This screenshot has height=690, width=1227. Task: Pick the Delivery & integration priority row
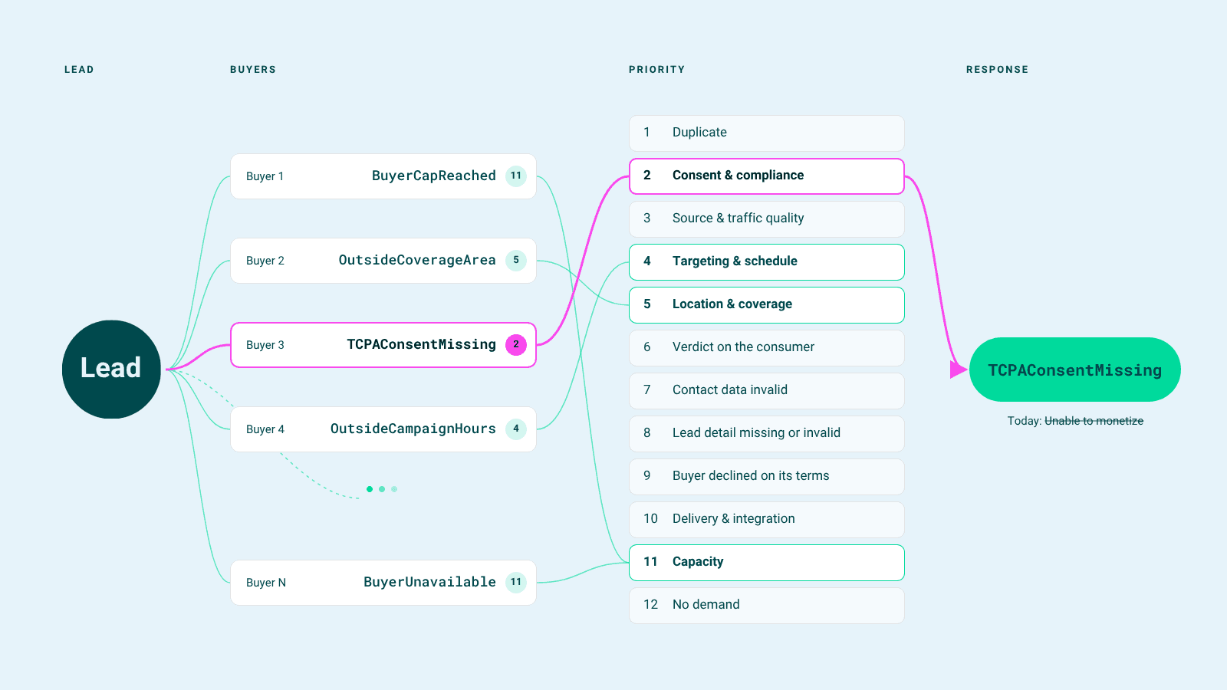pyautogui.click(x=767, y=520)
